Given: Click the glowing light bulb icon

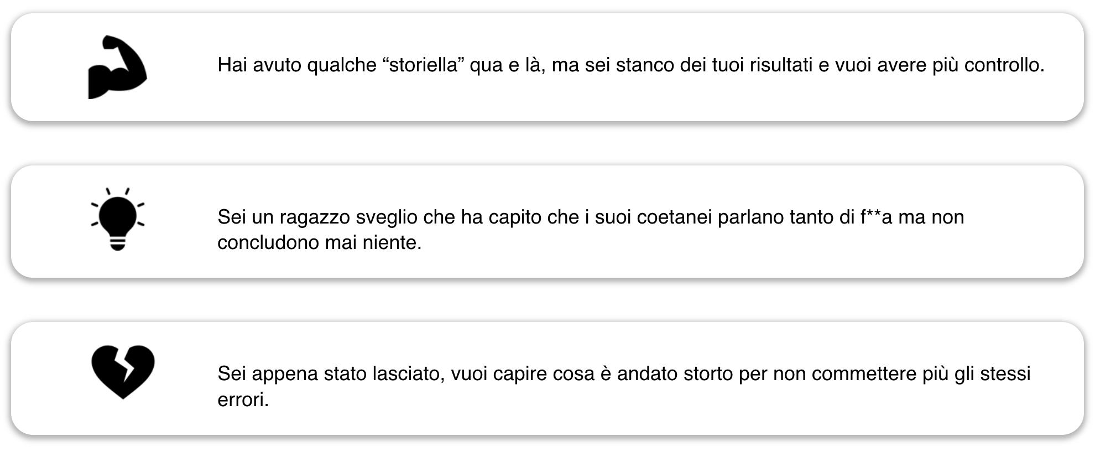Looking at the screenshot, I should click(x=118, y=219).
